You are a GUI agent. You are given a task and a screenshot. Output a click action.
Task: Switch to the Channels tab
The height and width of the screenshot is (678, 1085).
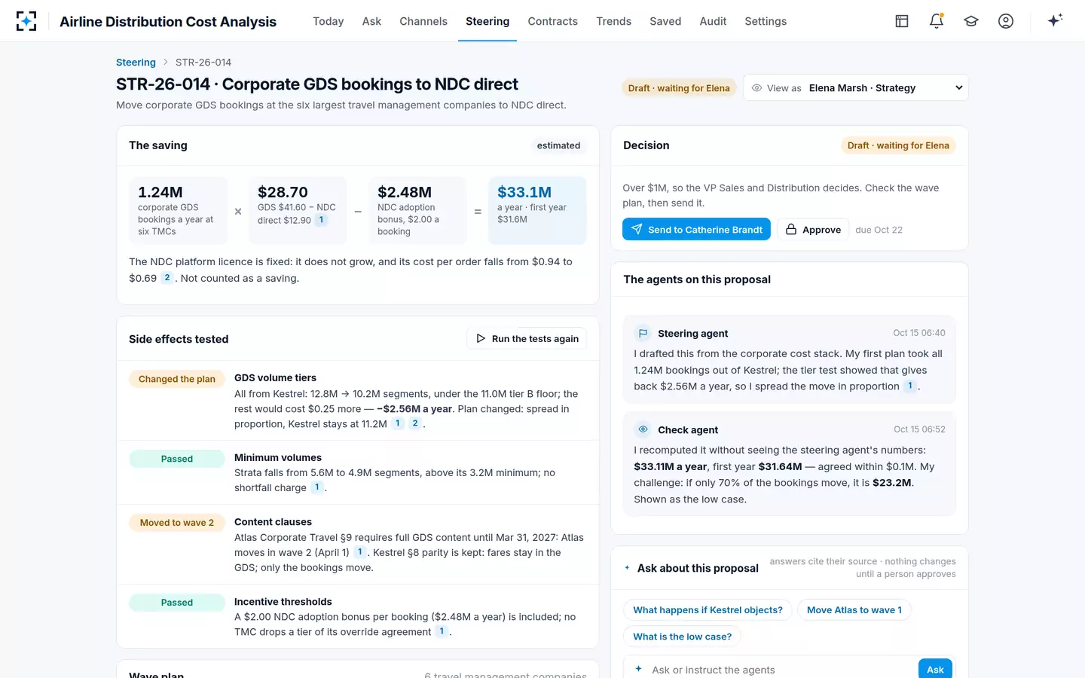[x=423, y=21]
